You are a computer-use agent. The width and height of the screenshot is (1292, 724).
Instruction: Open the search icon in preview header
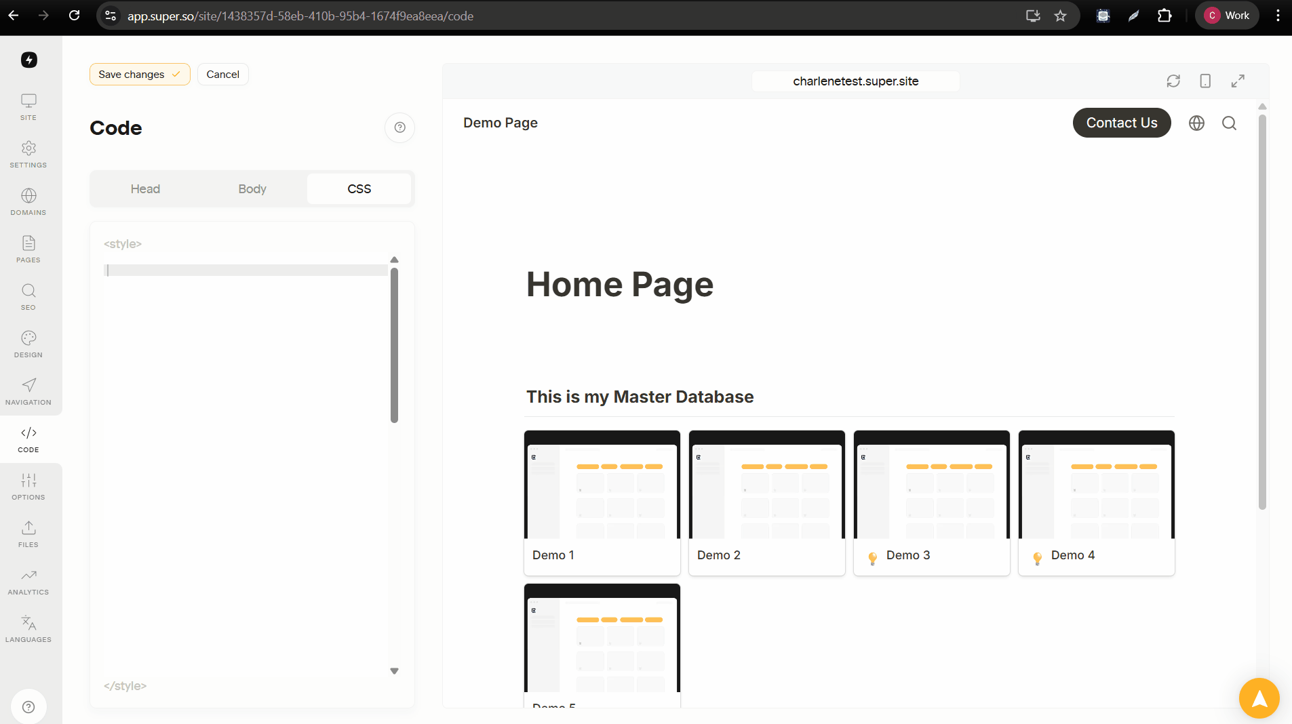(x=1229, y=123)
